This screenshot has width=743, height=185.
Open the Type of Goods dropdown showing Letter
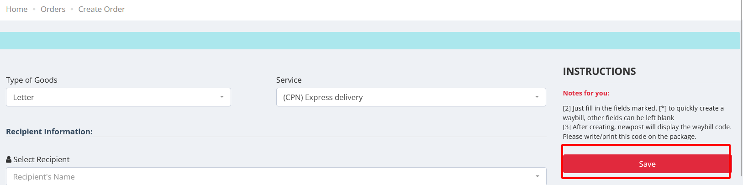coord(118,97)
